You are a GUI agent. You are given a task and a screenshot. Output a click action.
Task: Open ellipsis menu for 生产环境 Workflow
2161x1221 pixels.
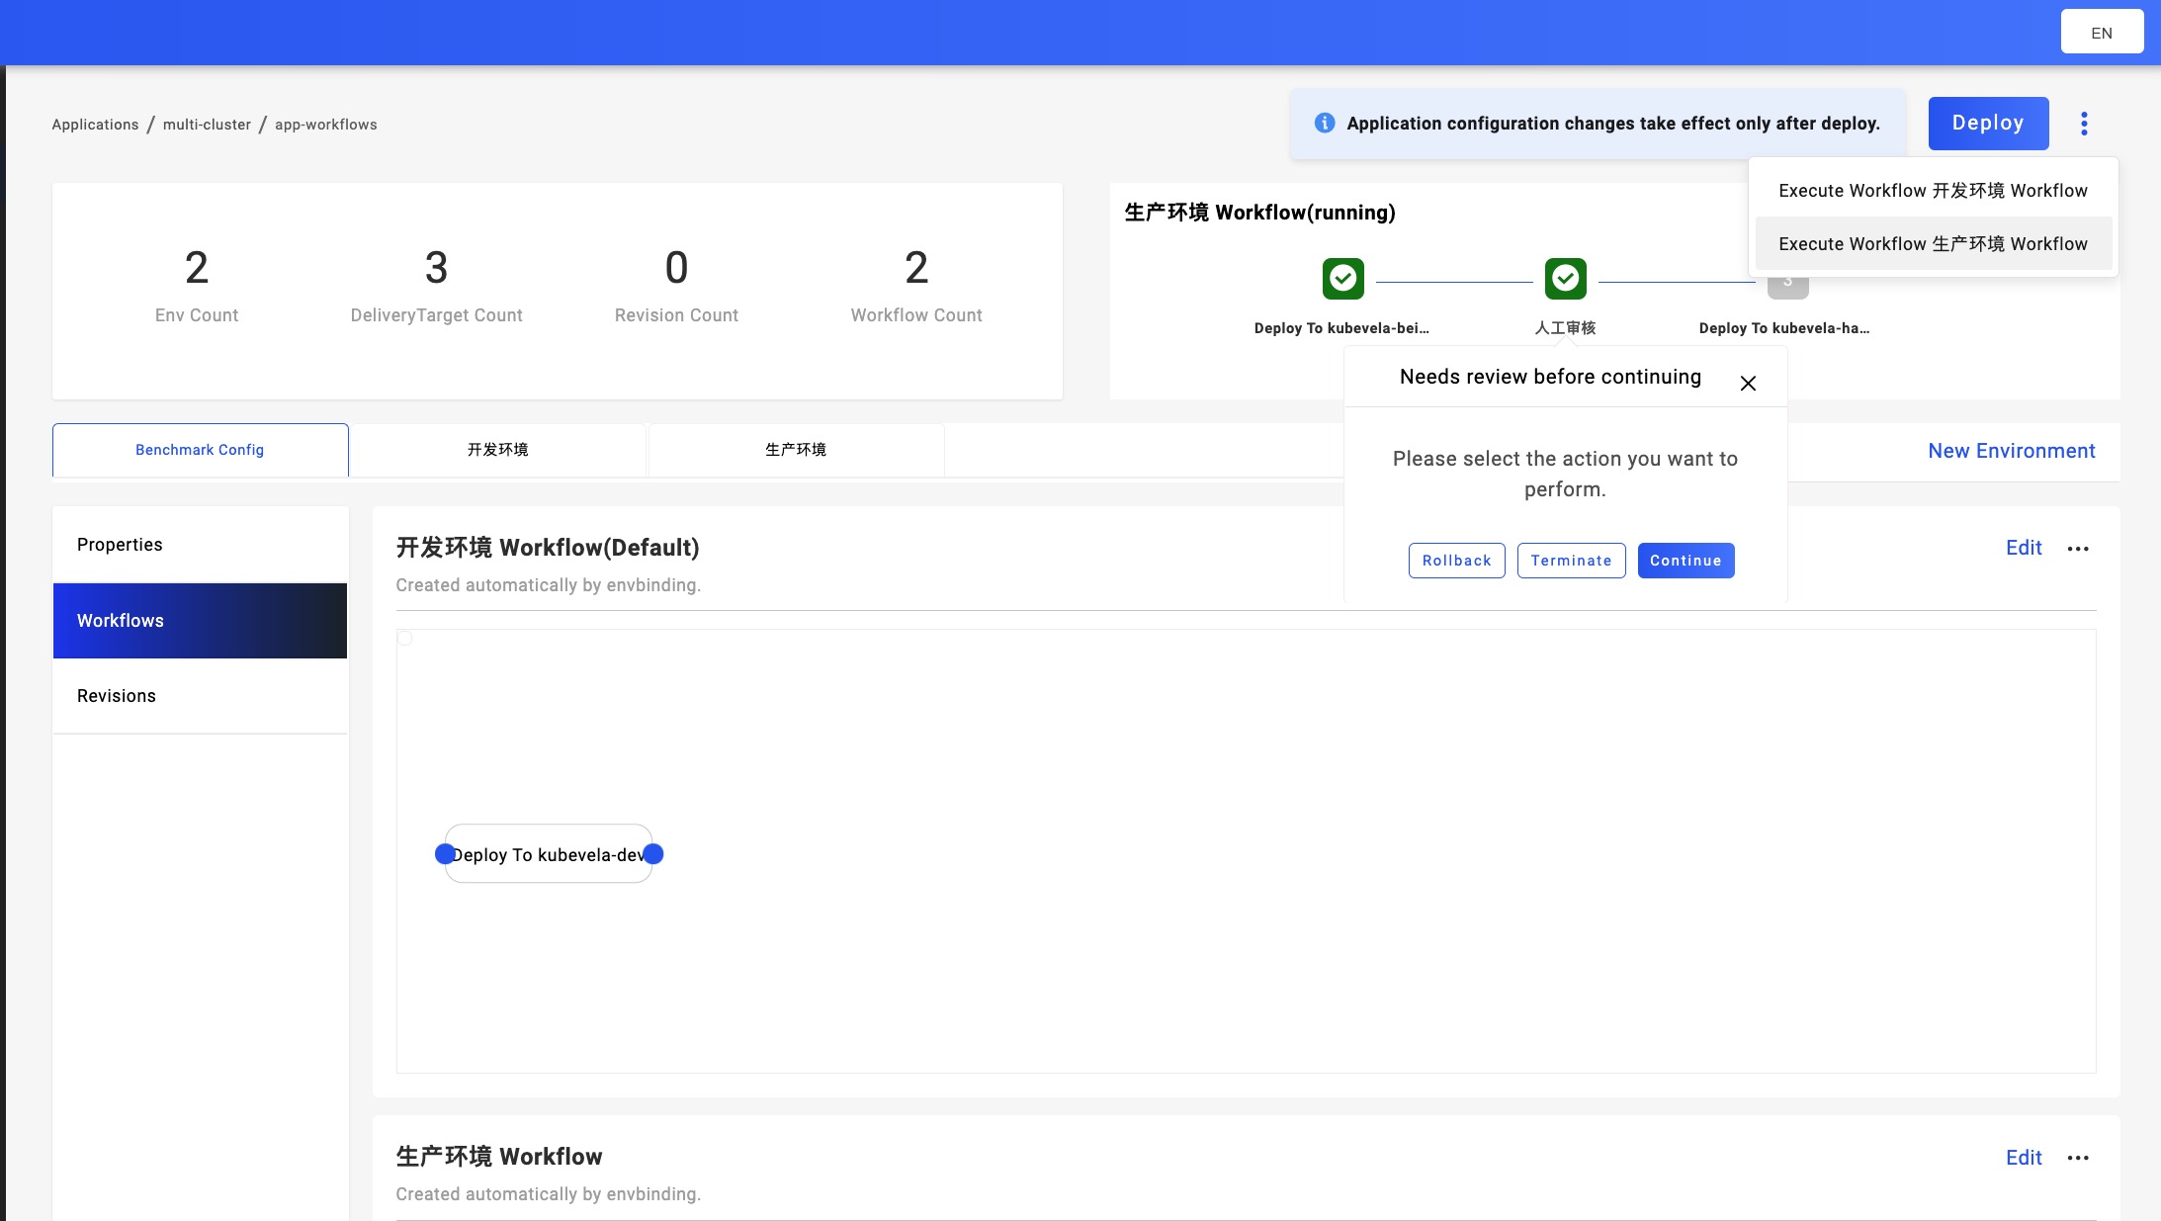pos(2078,1158)
